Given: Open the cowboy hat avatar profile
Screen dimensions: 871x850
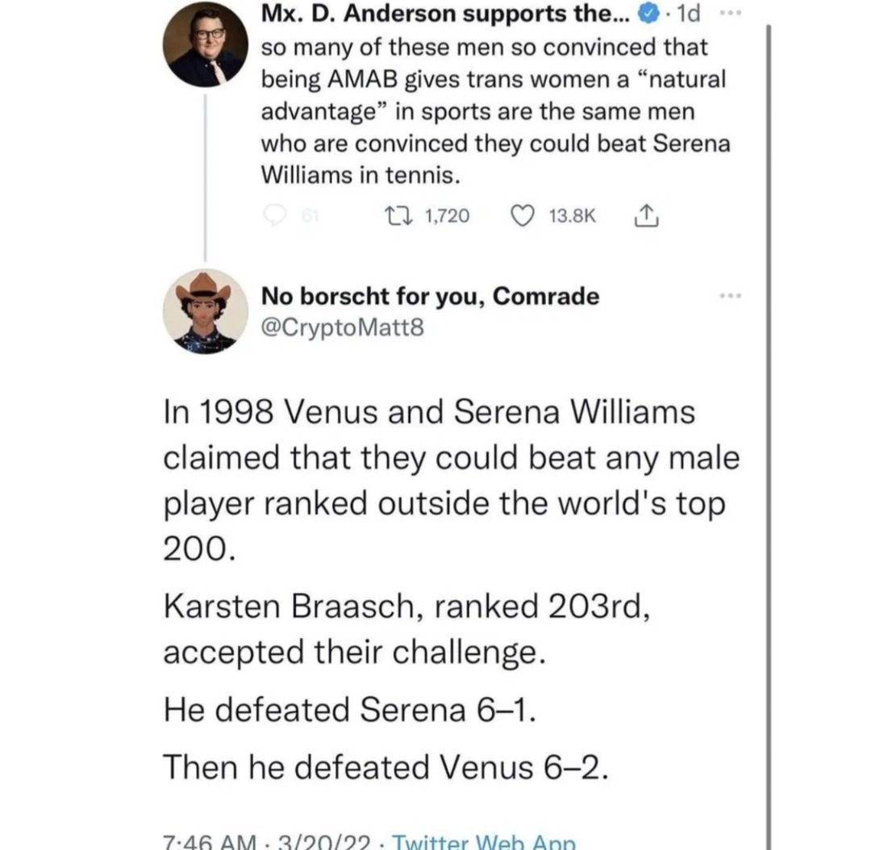Looking at the screenshot, I should [x=204, y=310].
